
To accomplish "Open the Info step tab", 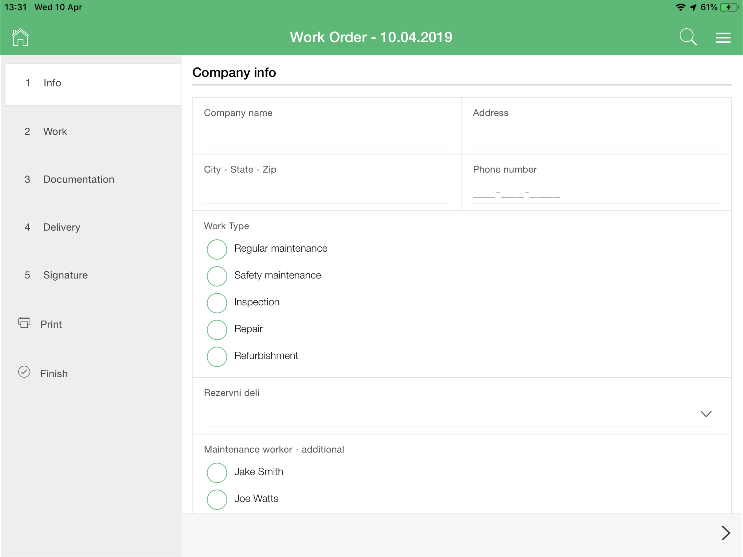I will [93, 84].
